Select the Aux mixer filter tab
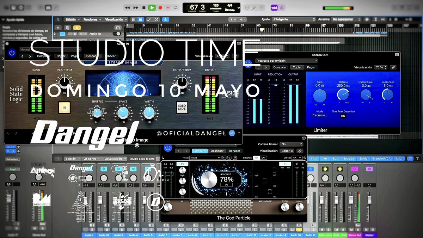This screenshot has height=238, width=423. pyautogui.click(x=325, y=159)
